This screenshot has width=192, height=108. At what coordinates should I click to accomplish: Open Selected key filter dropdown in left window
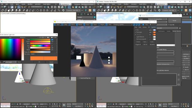[77, 104]
